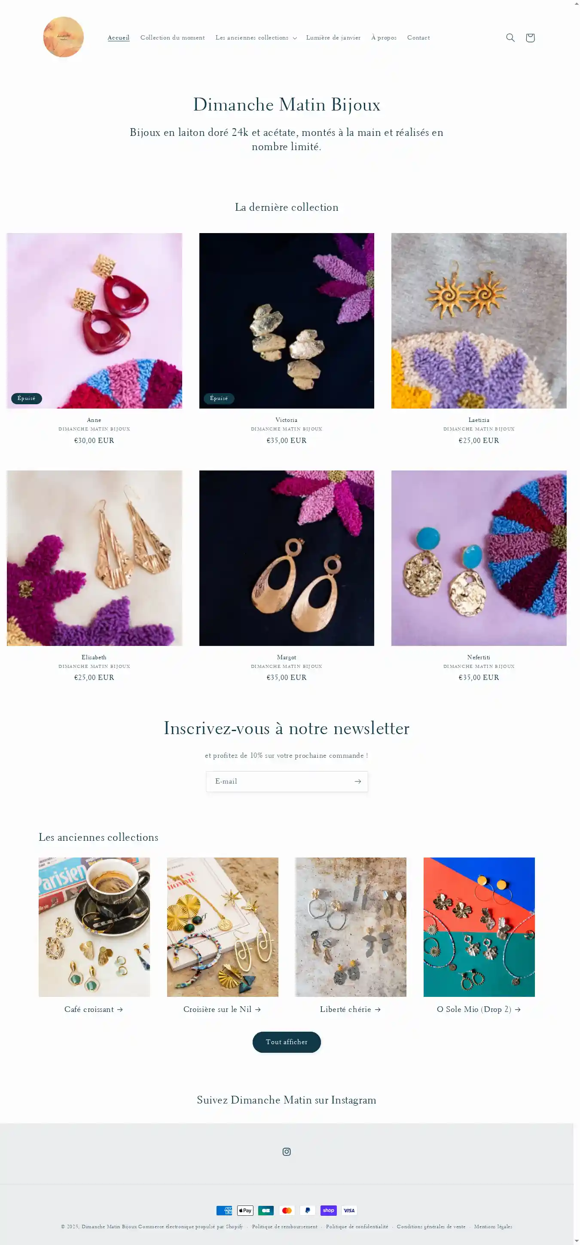Open O Sole Mio collection image
Screen dimensions: 580x1245
[479, 927]
